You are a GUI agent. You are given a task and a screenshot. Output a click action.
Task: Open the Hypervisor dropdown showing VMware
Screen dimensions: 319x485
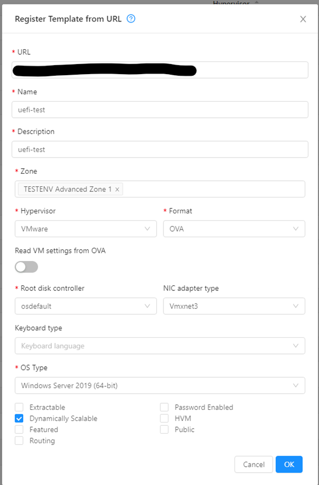86,229
